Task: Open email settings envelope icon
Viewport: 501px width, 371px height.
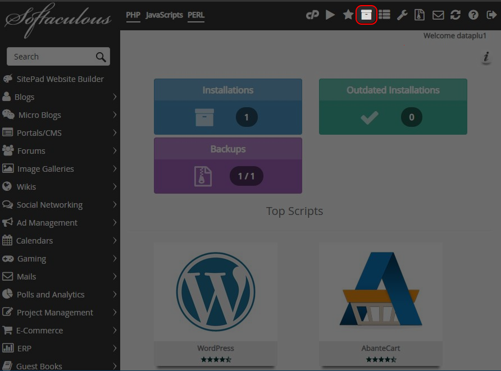Action: [438, 15]
